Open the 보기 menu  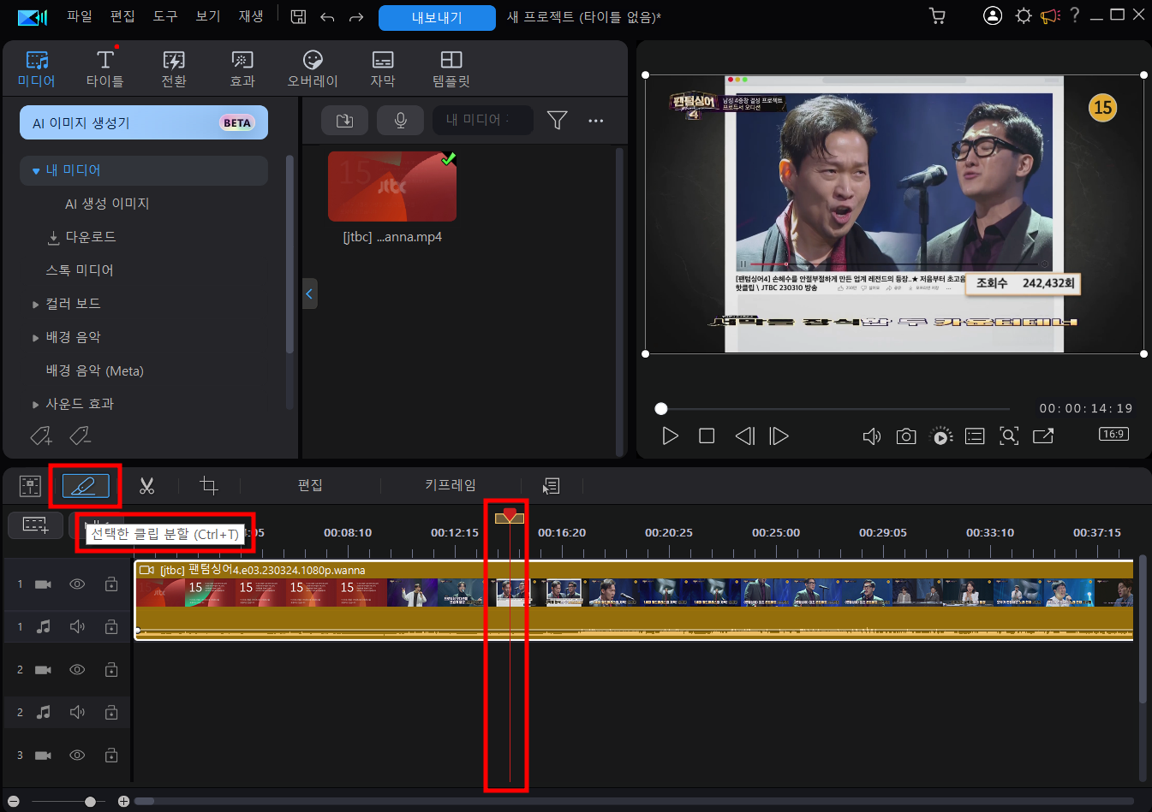click(208, 16)
